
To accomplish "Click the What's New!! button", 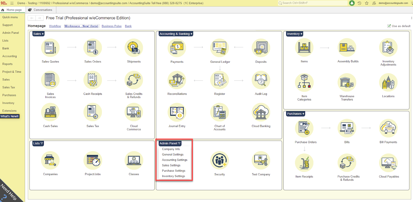I will [10, 116].
